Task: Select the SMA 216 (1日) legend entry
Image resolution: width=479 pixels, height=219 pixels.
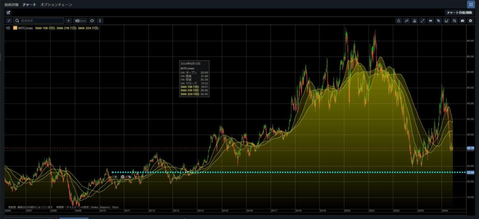Action: [66, 28]
